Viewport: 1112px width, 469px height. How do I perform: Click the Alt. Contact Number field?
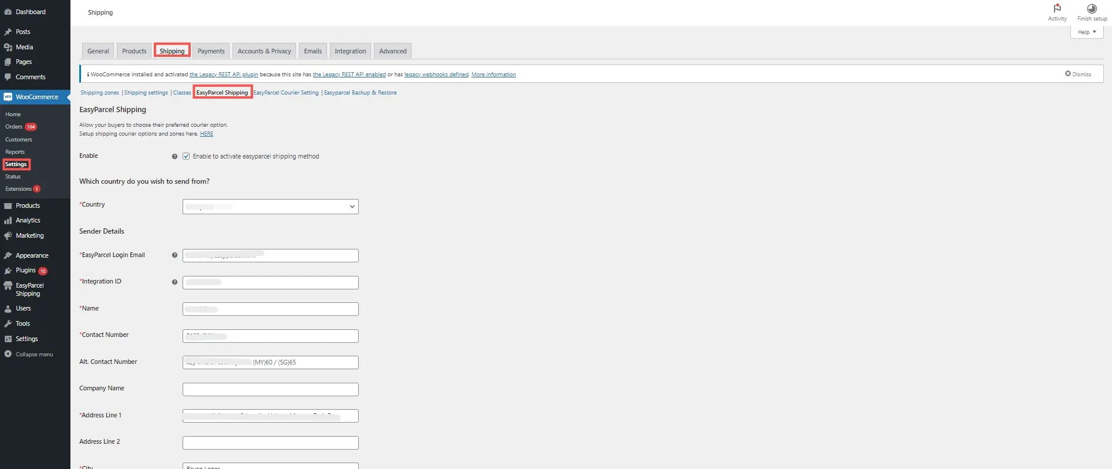(x=271, y=362)
